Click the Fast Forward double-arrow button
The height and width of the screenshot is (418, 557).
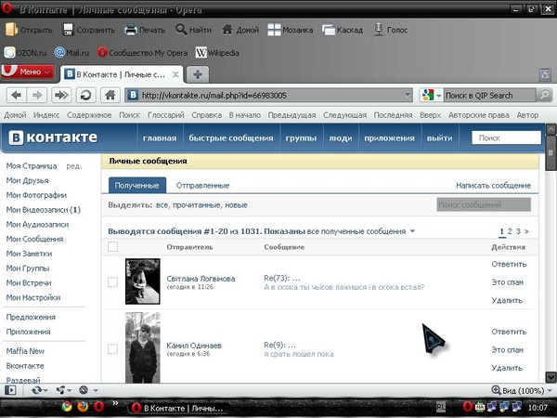pyautogui.click(x=61, y=95)
